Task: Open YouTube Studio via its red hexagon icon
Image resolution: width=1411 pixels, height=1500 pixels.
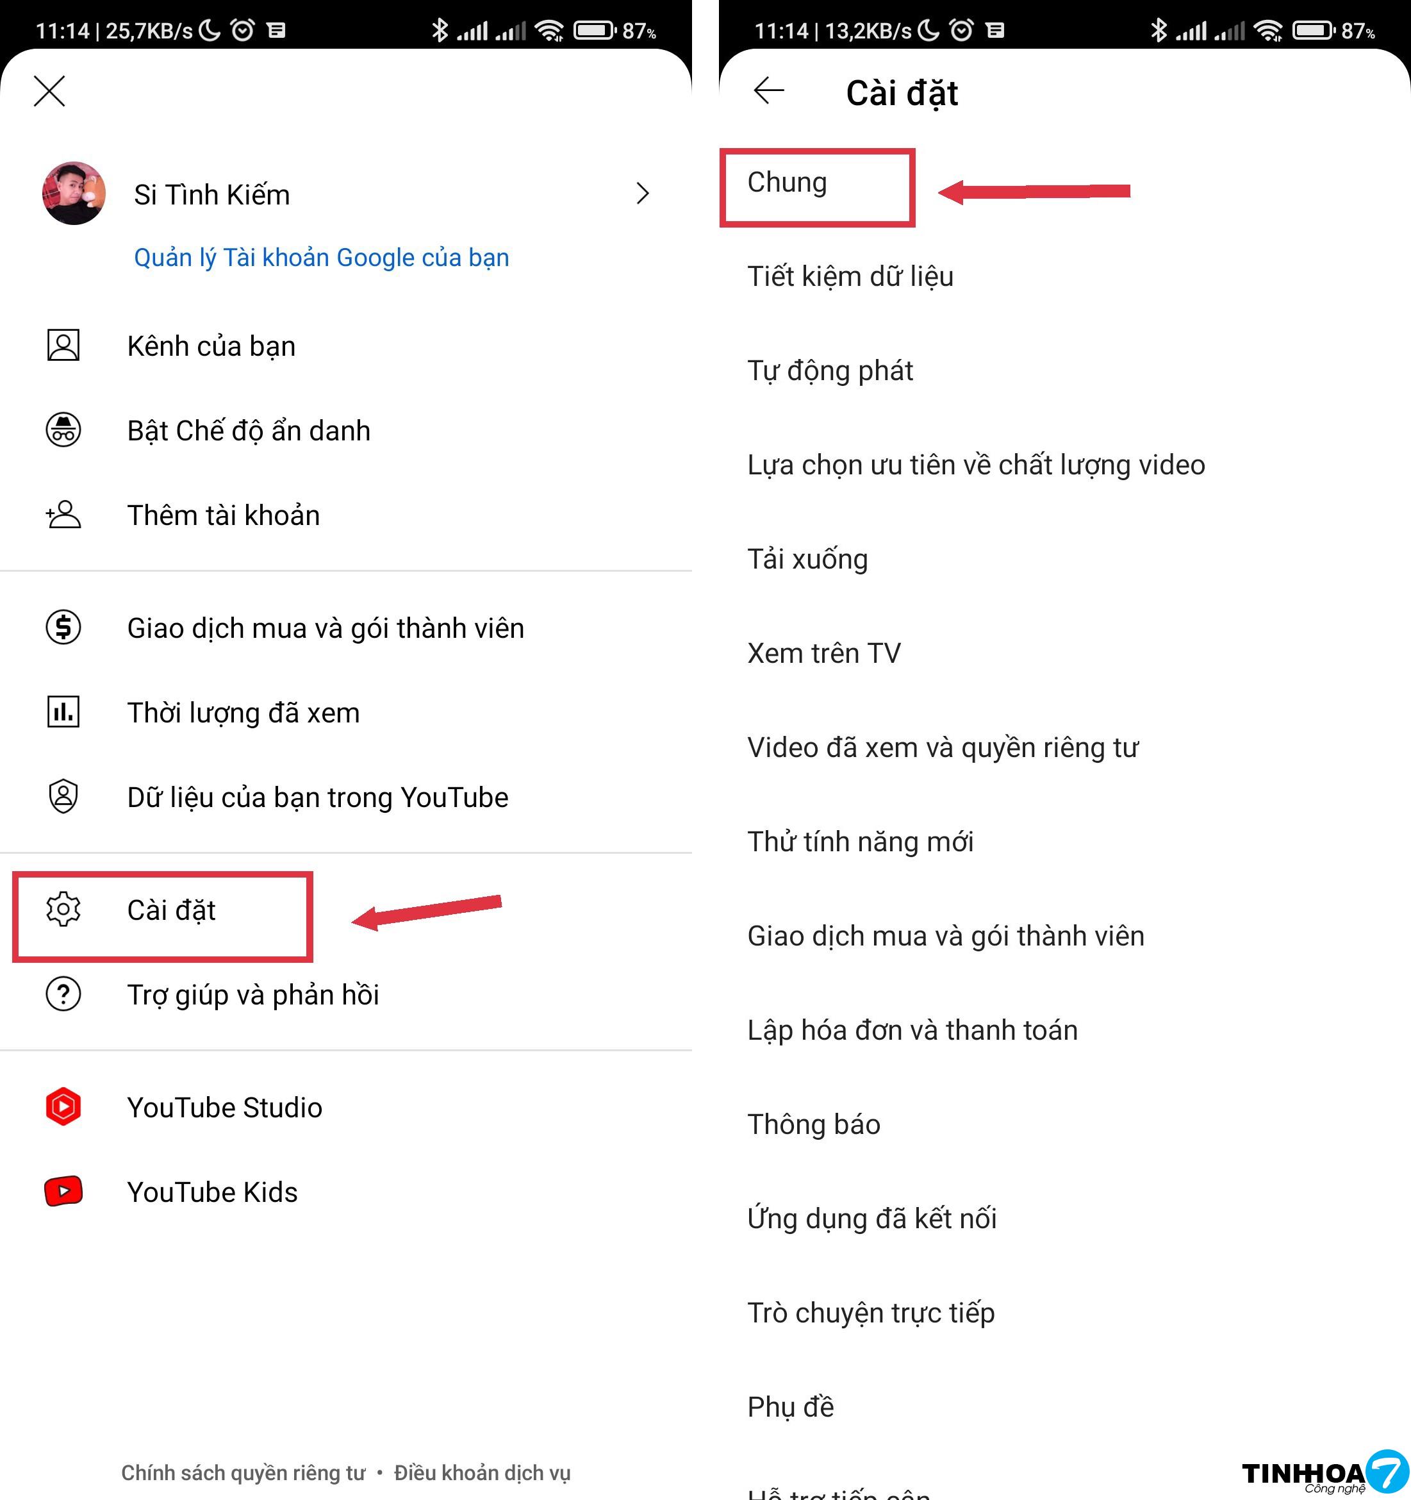Action: pyautogui.click(x=63, y=1107)
